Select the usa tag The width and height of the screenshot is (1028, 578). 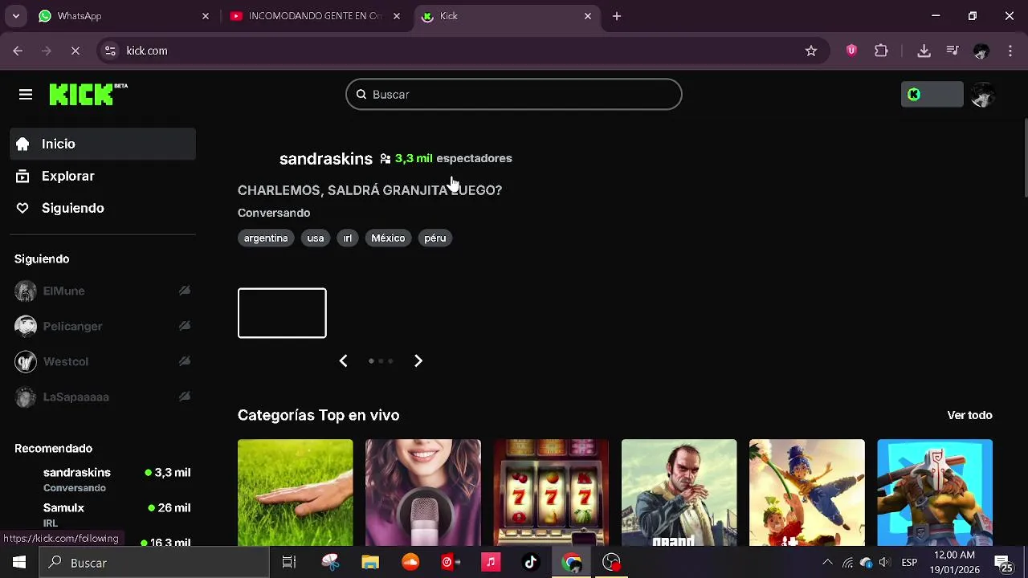(x=316, y=238)
